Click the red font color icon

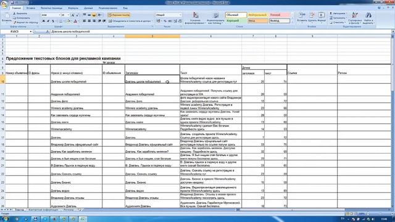click(75, 21)
